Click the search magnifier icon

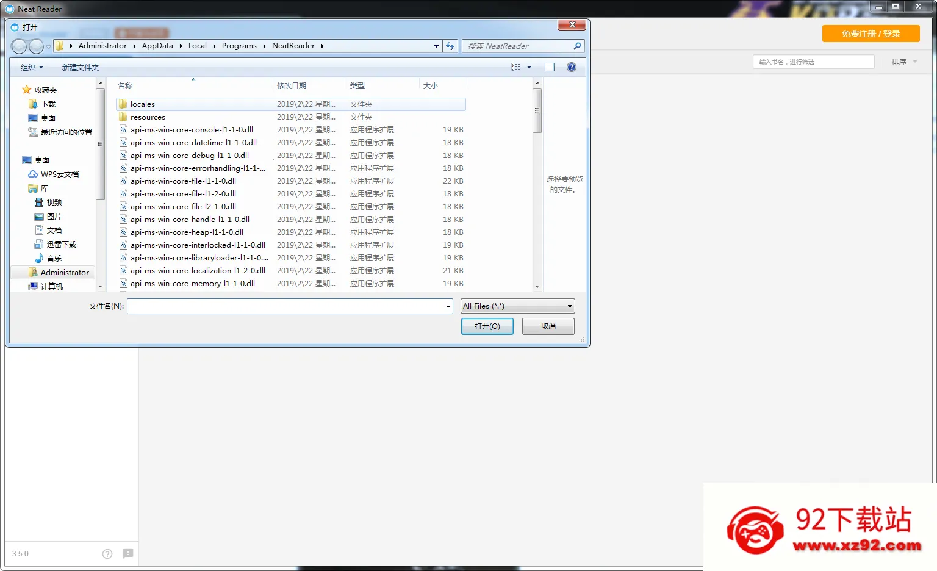tap(577, 46)
